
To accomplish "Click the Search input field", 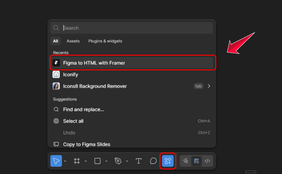I will pos(132,28).
